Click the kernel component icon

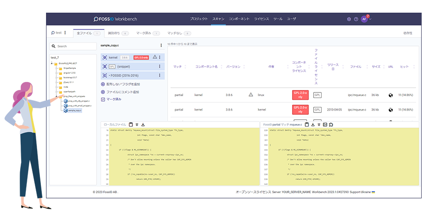105,58
